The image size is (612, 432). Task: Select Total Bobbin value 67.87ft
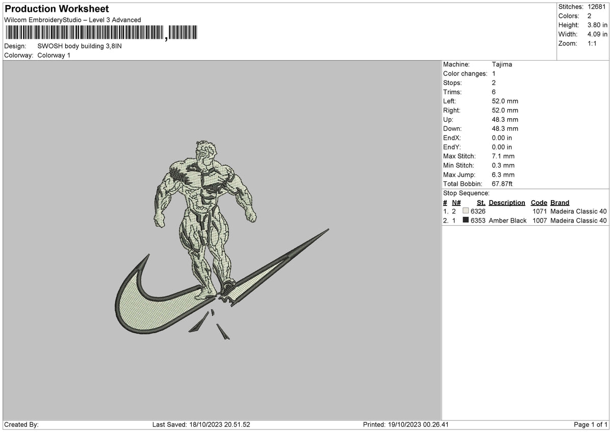[x=503, y=184]
